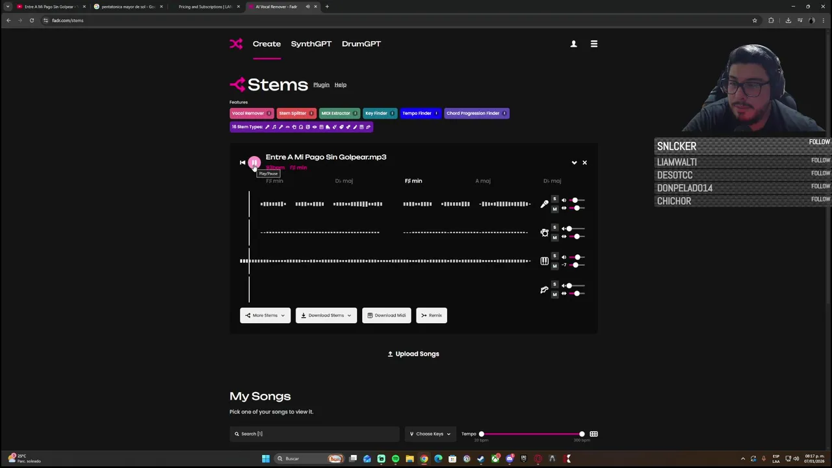The height and width of the screenshot is (468, 832).
Task: Move the Tempo minimum slider handle
Action: click(481, 434)
